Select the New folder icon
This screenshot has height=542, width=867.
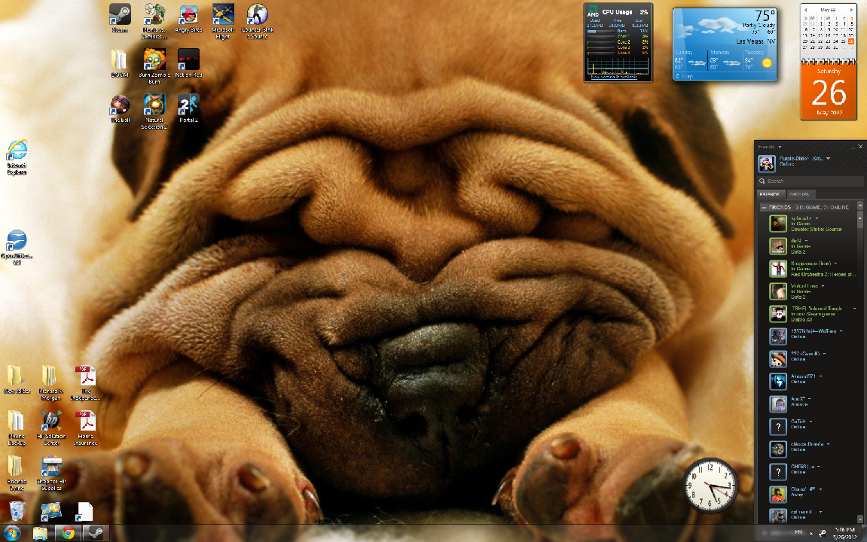click(17, 379)
